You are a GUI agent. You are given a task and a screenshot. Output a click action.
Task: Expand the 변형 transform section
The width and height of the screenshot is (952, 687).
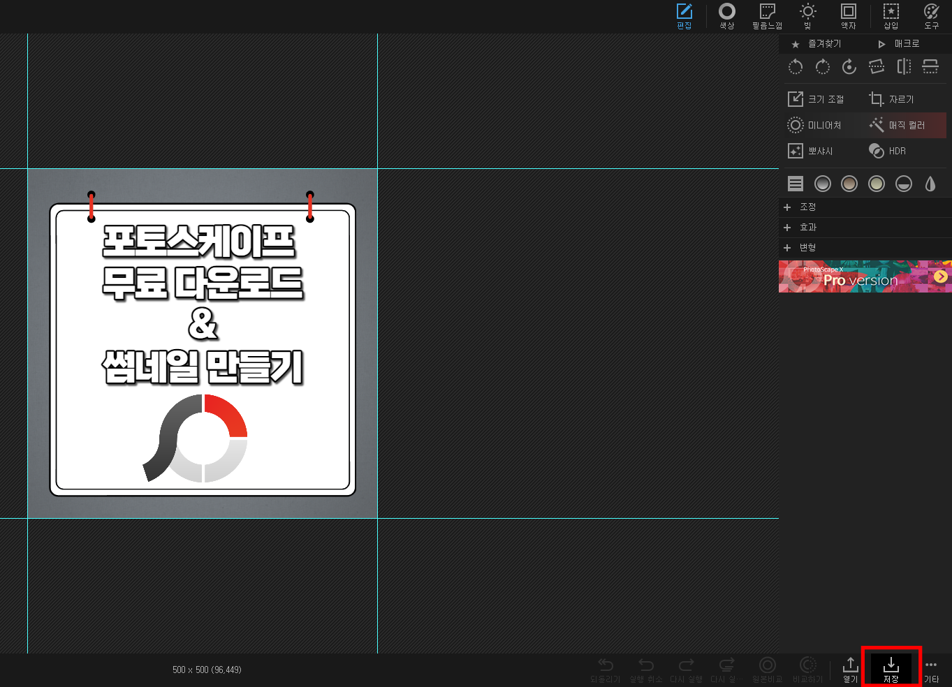point(865,248)
